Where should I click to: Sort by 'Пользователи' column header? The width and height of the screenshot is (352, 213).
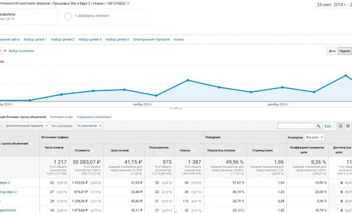click(159, 148)
